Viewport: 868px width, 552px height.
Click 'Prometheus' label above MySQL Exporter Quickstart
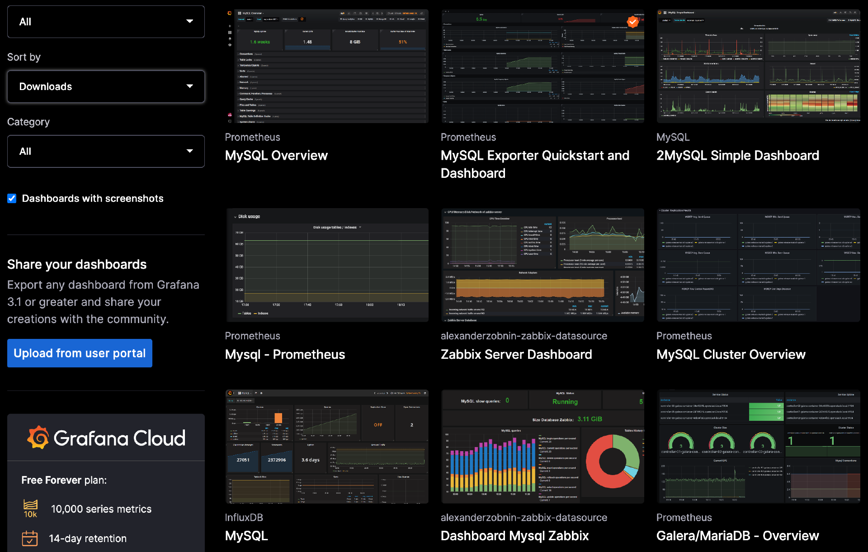click(x=468, y=137)
